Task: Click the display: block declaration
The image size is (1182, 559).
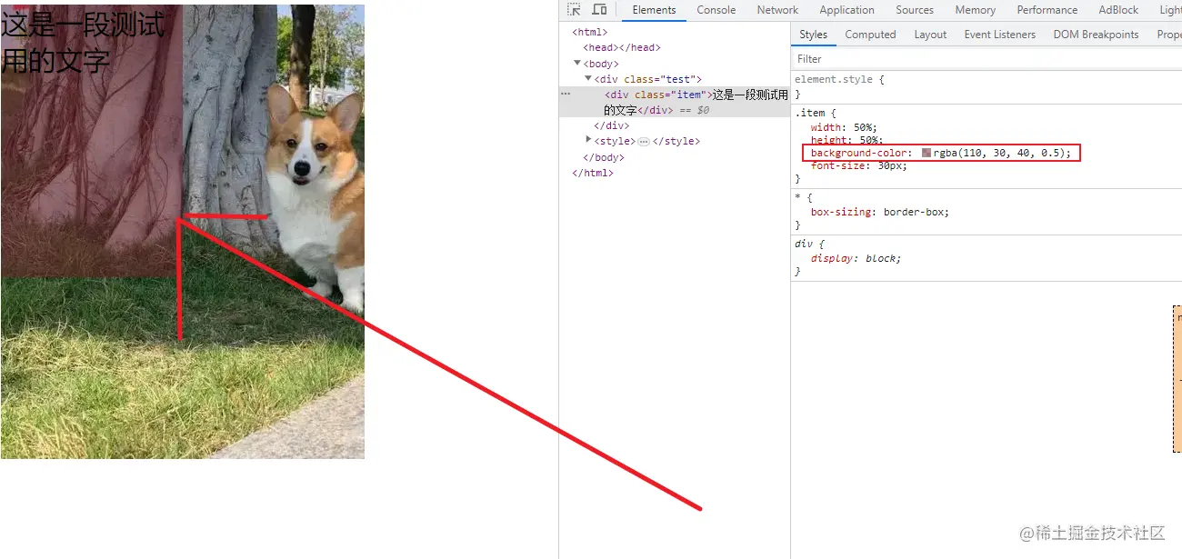Action: coord(856,258)
